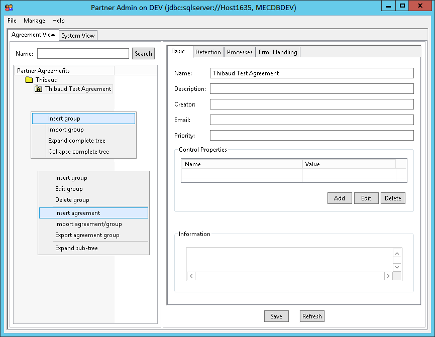Open the File menu
Image resolution: width=435 pixels, height=337 pixels.
[12, 21]
